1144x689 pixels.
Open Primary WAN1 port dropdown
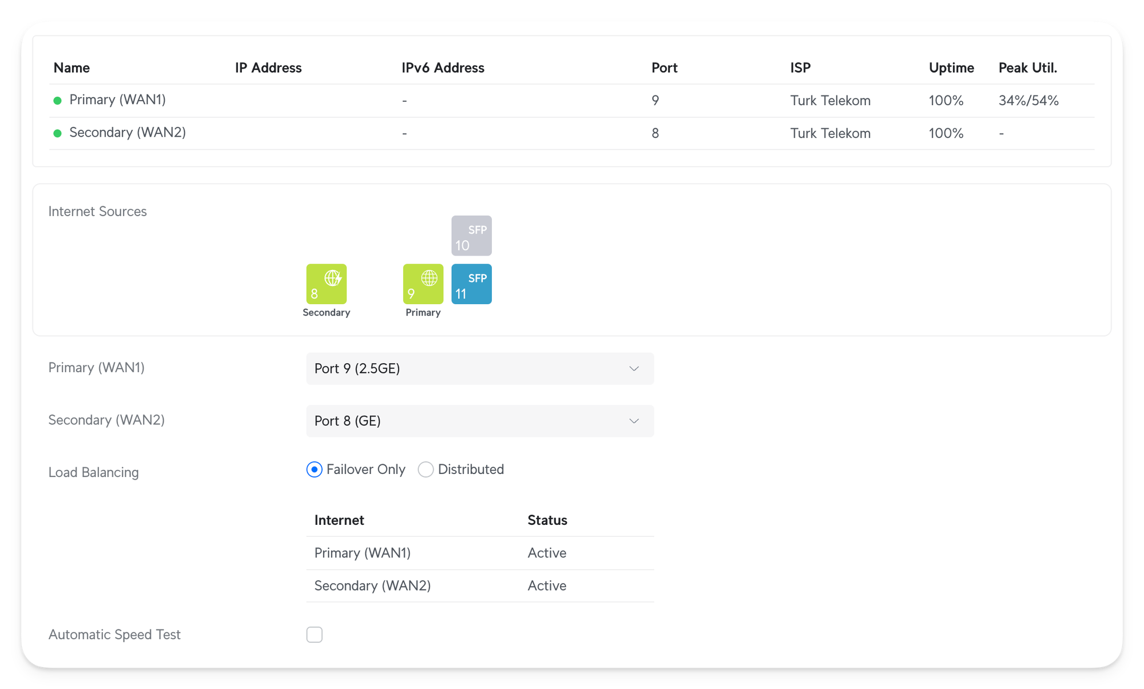click(x=479, y=369)
